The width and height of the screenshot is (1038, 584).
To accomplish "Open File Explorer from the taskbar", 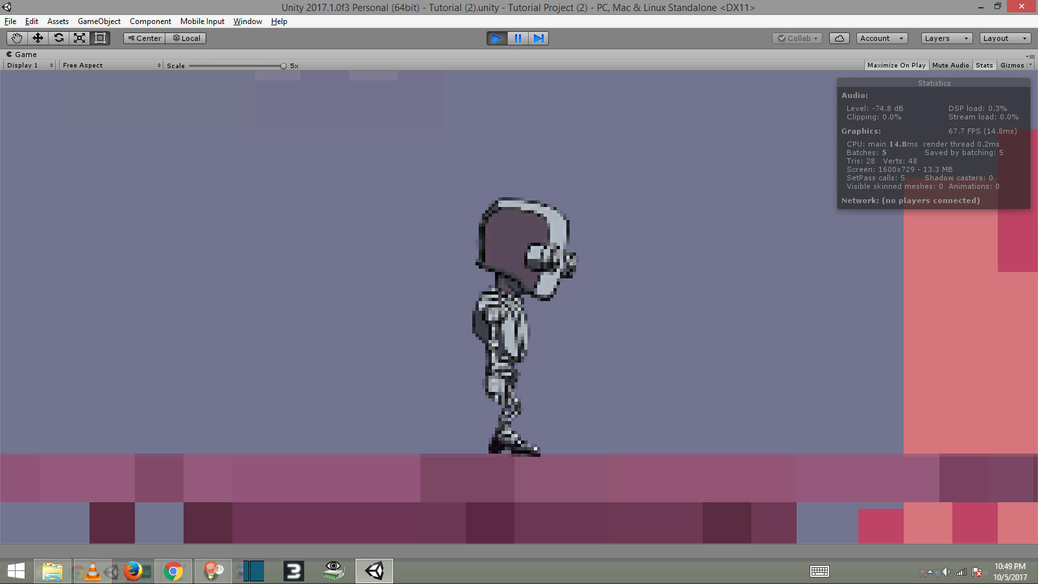I will 52,571.
